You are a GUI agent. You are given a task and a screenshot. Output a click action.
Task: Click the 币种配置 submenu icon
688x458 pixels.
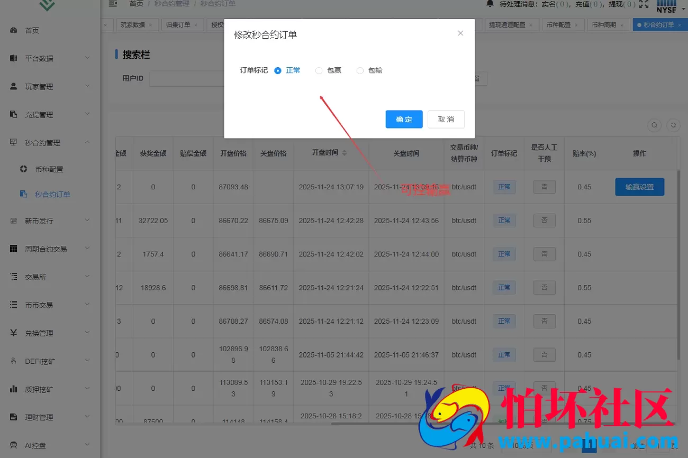coord(23,169)
